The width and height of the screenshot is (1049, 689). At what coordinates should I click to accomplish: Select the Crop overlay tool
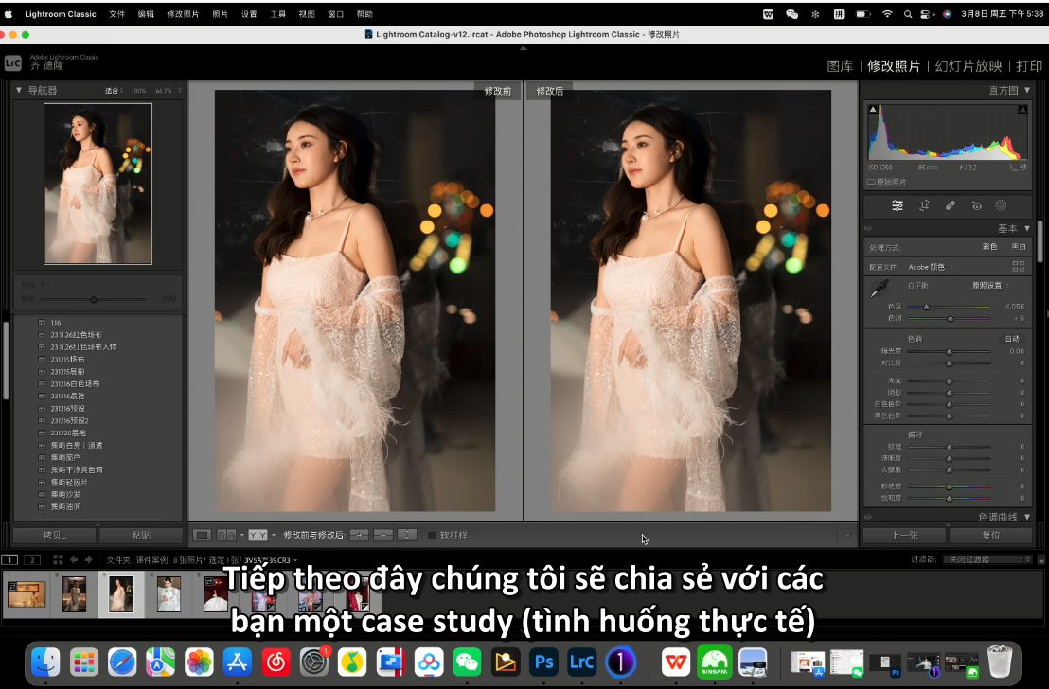pyautogui.click(x=924, y=205)
